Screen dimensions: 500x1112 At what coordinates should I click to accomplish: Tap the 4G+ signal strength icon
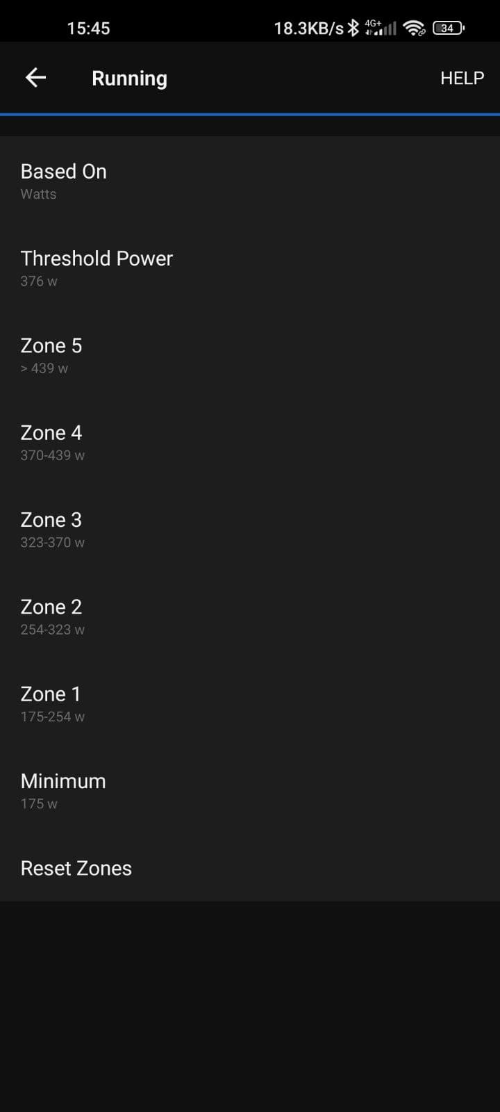click(381, 28)
